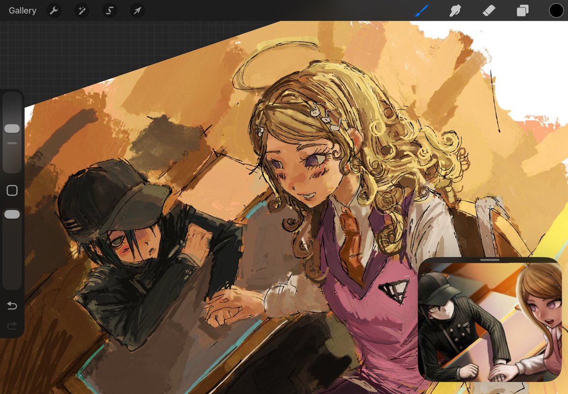This screenshot has width=568, height=394.
Task: Activate the Selection S-shaped tool
Action: (110, 10)
